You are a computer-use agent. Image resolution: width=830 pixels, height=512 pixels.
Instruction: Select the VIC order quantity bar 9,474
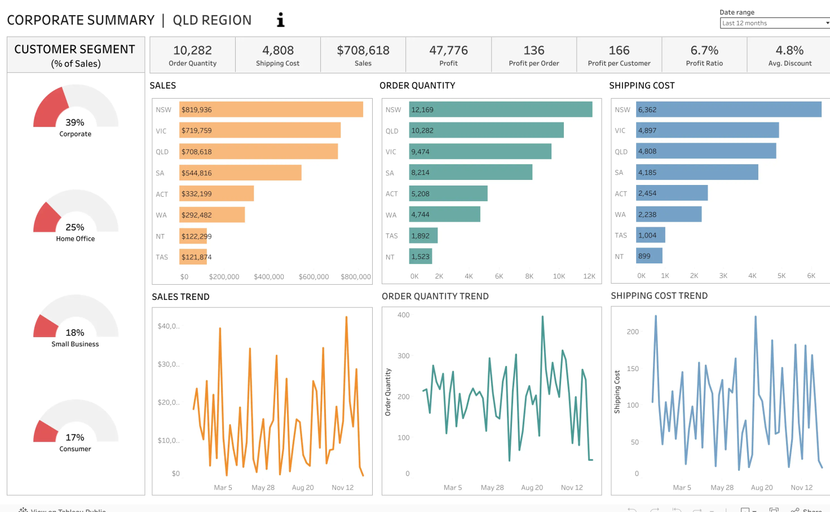(480, 152)
